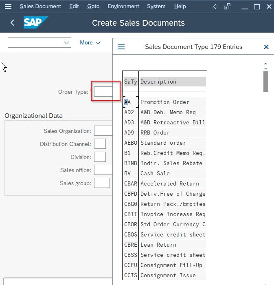Image resolution: width=274 pixels, height=285 pixels.
Task: Select Invoice Increase Req description
Action: [173, 214]
